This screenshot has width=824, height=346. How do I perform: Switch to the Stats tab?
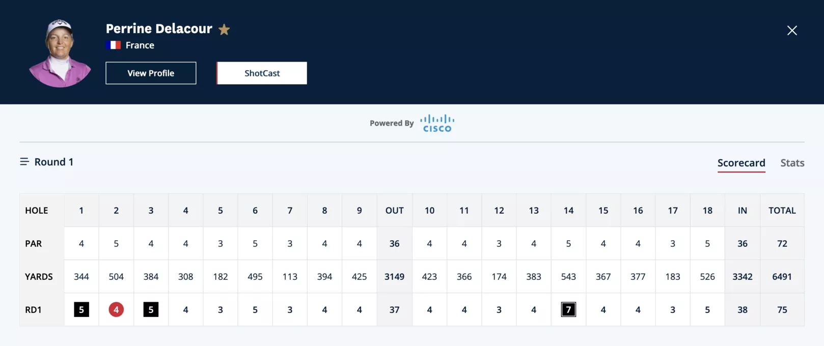click(x=792, y=163)
